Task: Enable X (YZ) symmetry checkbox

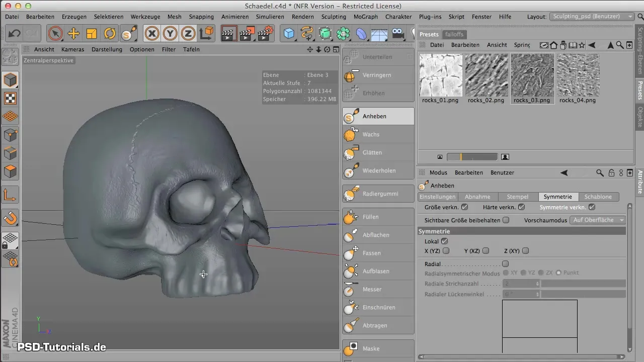Action: tap(446, 250)
